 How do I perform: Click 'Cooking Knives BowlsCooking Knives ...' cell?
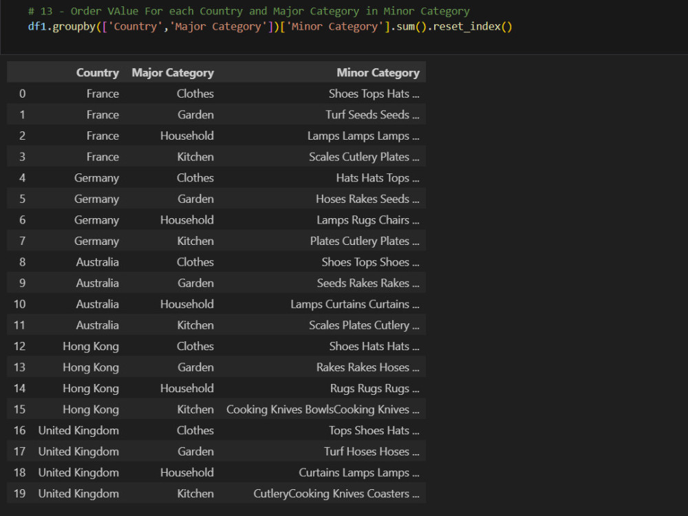(323, 409)
